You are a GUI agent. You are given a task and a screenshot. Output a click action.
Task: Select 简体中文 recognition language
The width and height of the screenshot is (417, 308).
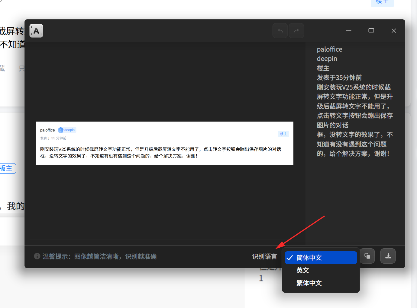(x=321, y=258)
